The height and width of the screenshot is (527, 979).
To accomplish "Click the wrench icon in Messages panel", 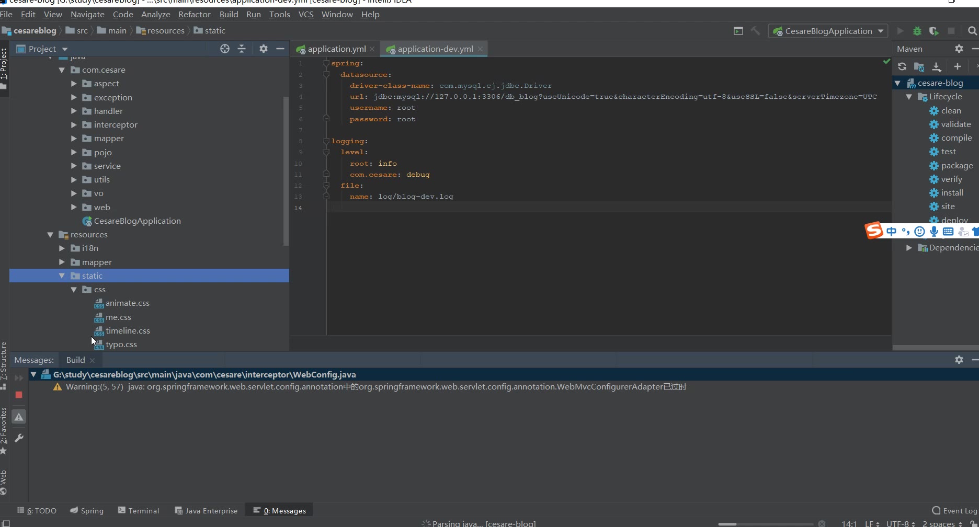I will pyautogui.click(x=19, y=438).
